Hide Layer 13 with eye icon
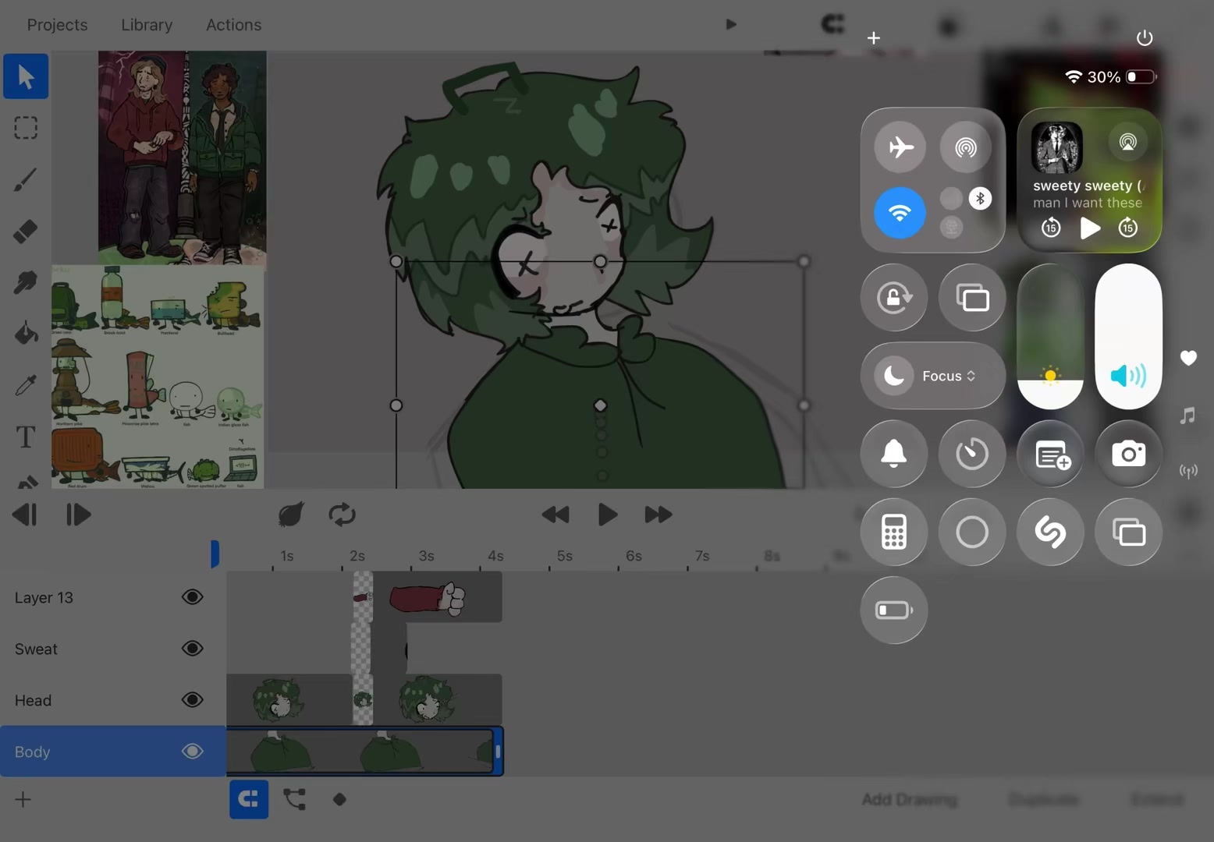This screenshot has width=1214, height=842. tap(192, 597)
